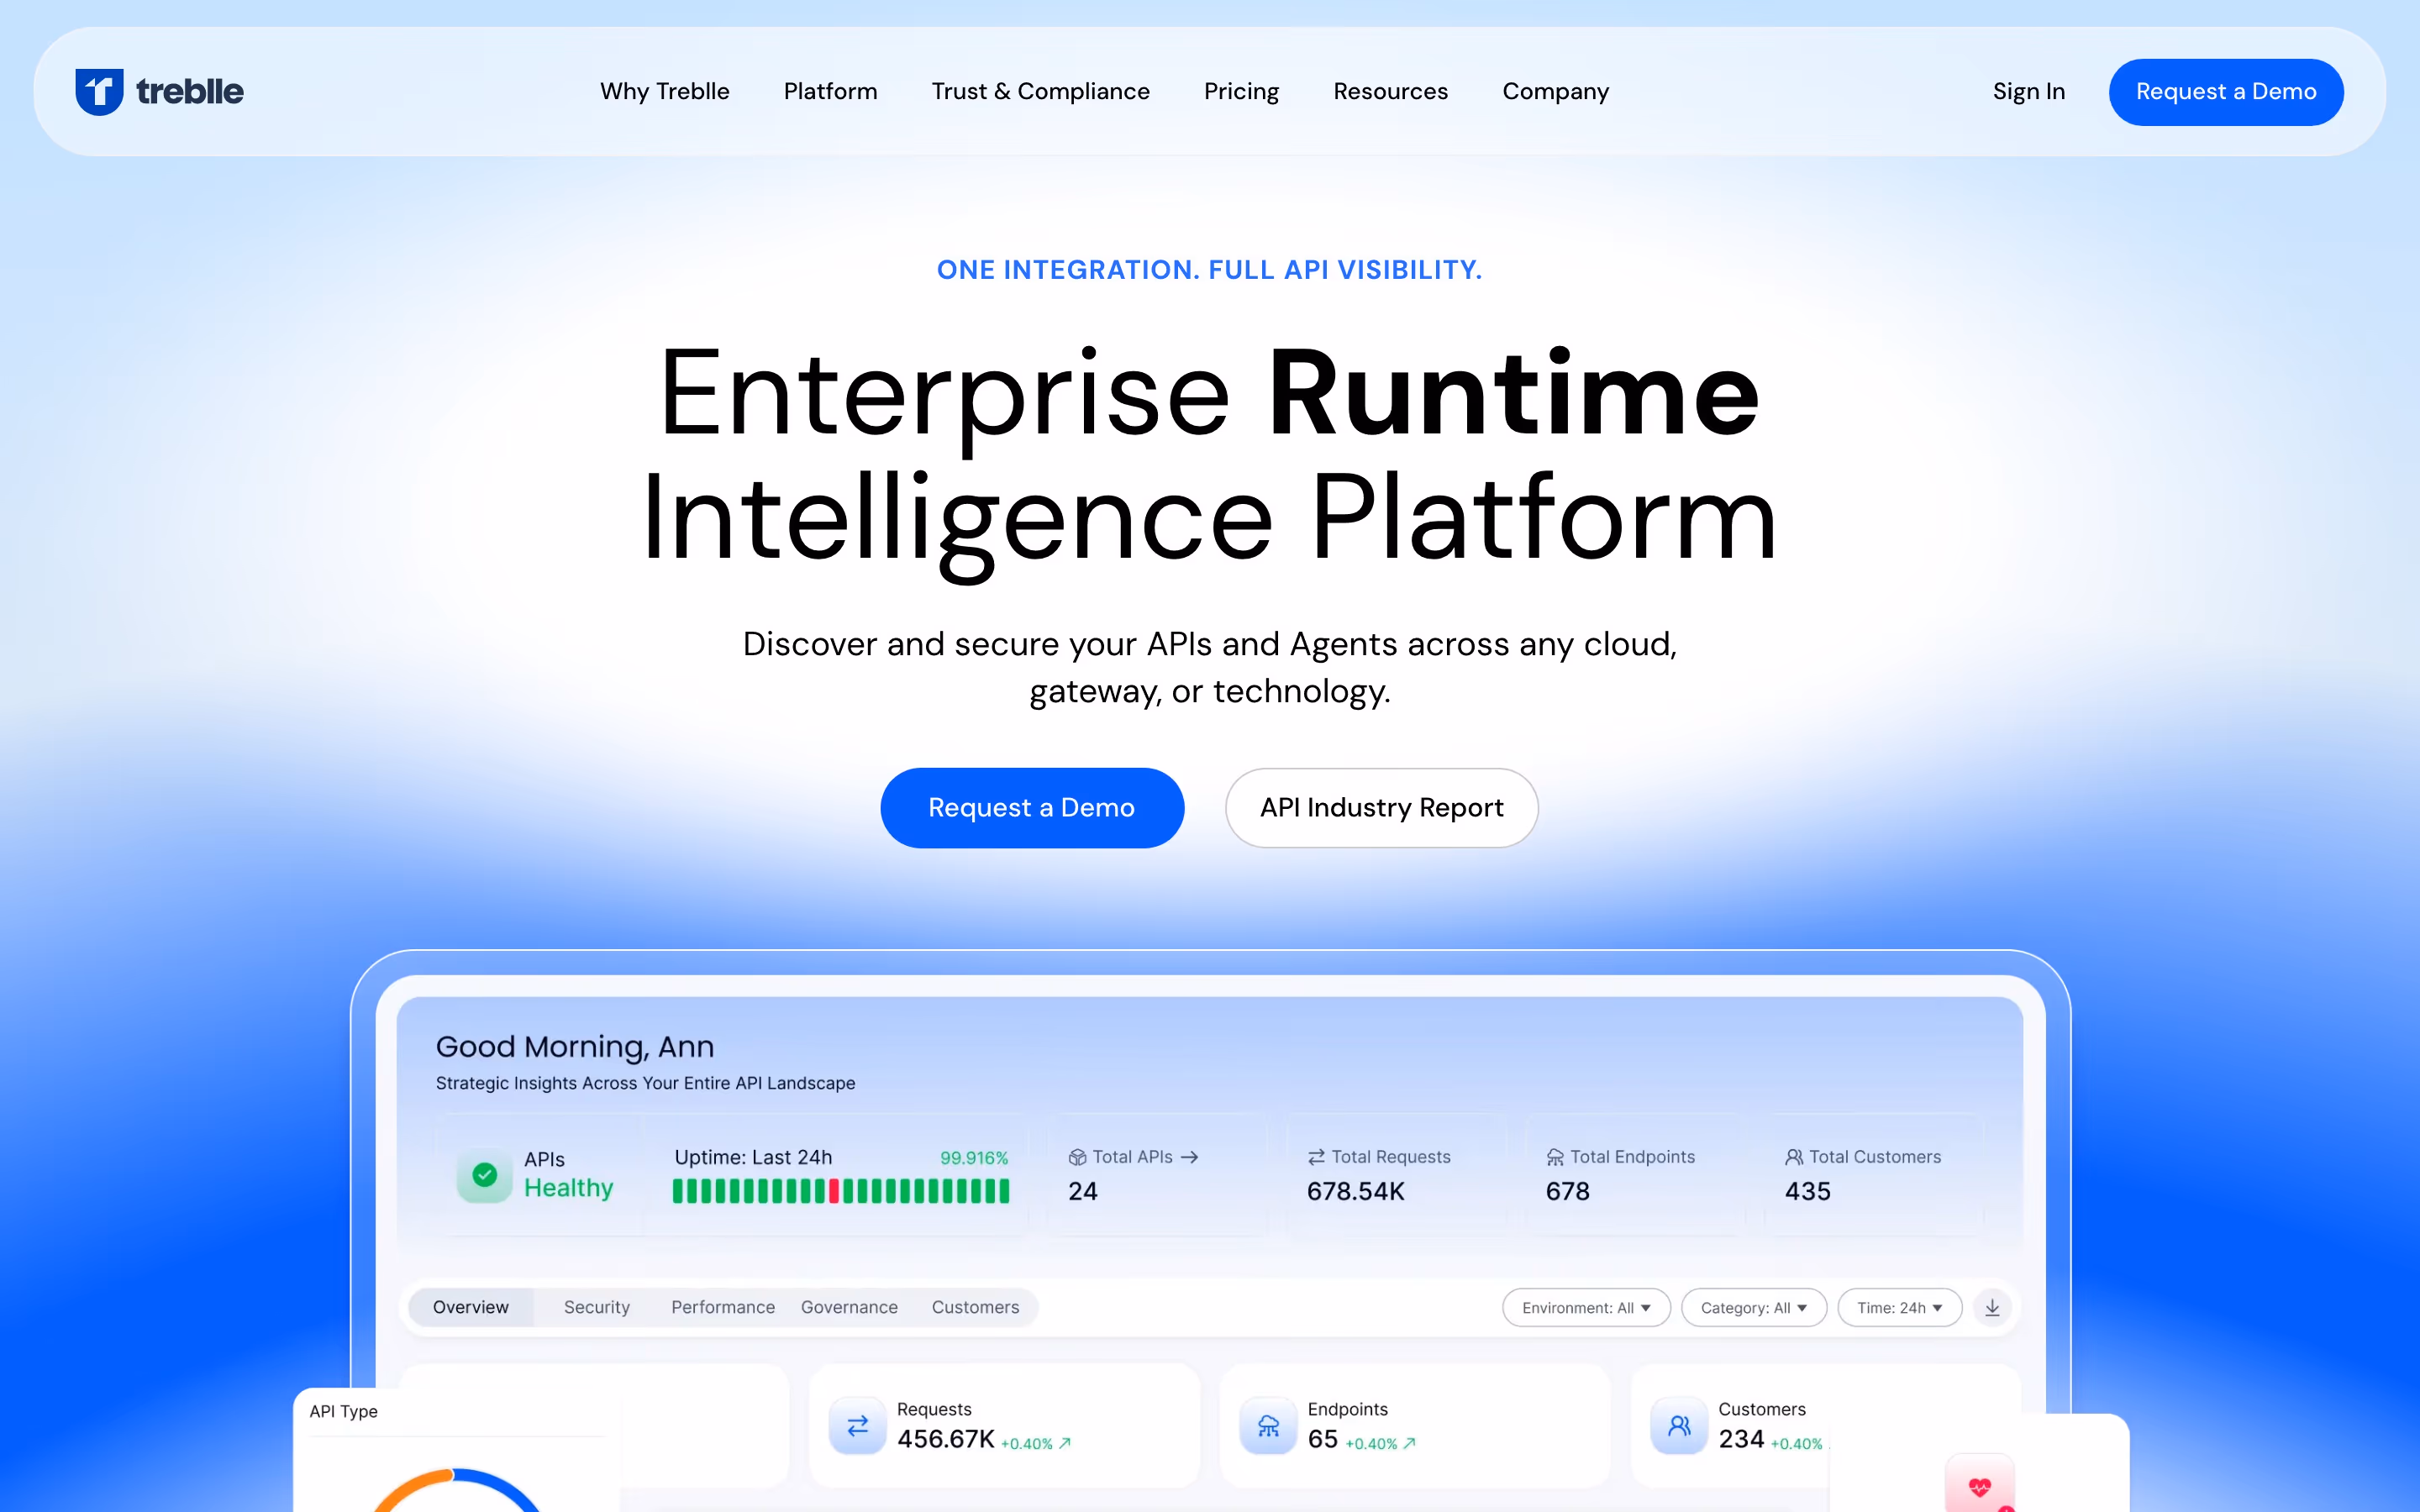
Task: Click the Total Endpoints icon
Action: pyautogui.click(x=1555, y=1157)
